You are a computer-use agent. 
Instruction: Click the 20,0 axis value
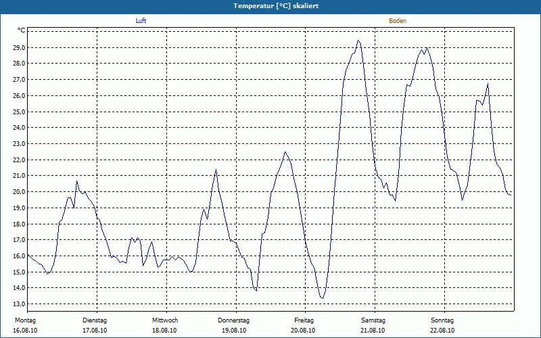(19, 192)
